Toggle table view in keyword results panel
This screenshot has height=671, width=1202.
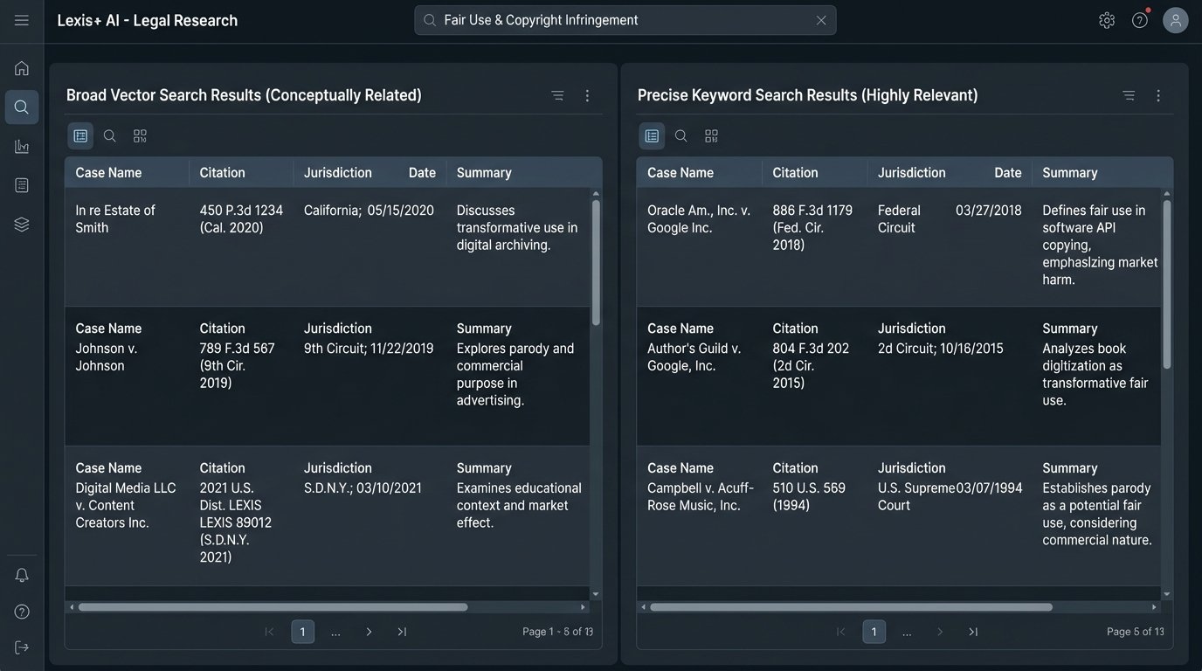point(651,135)
